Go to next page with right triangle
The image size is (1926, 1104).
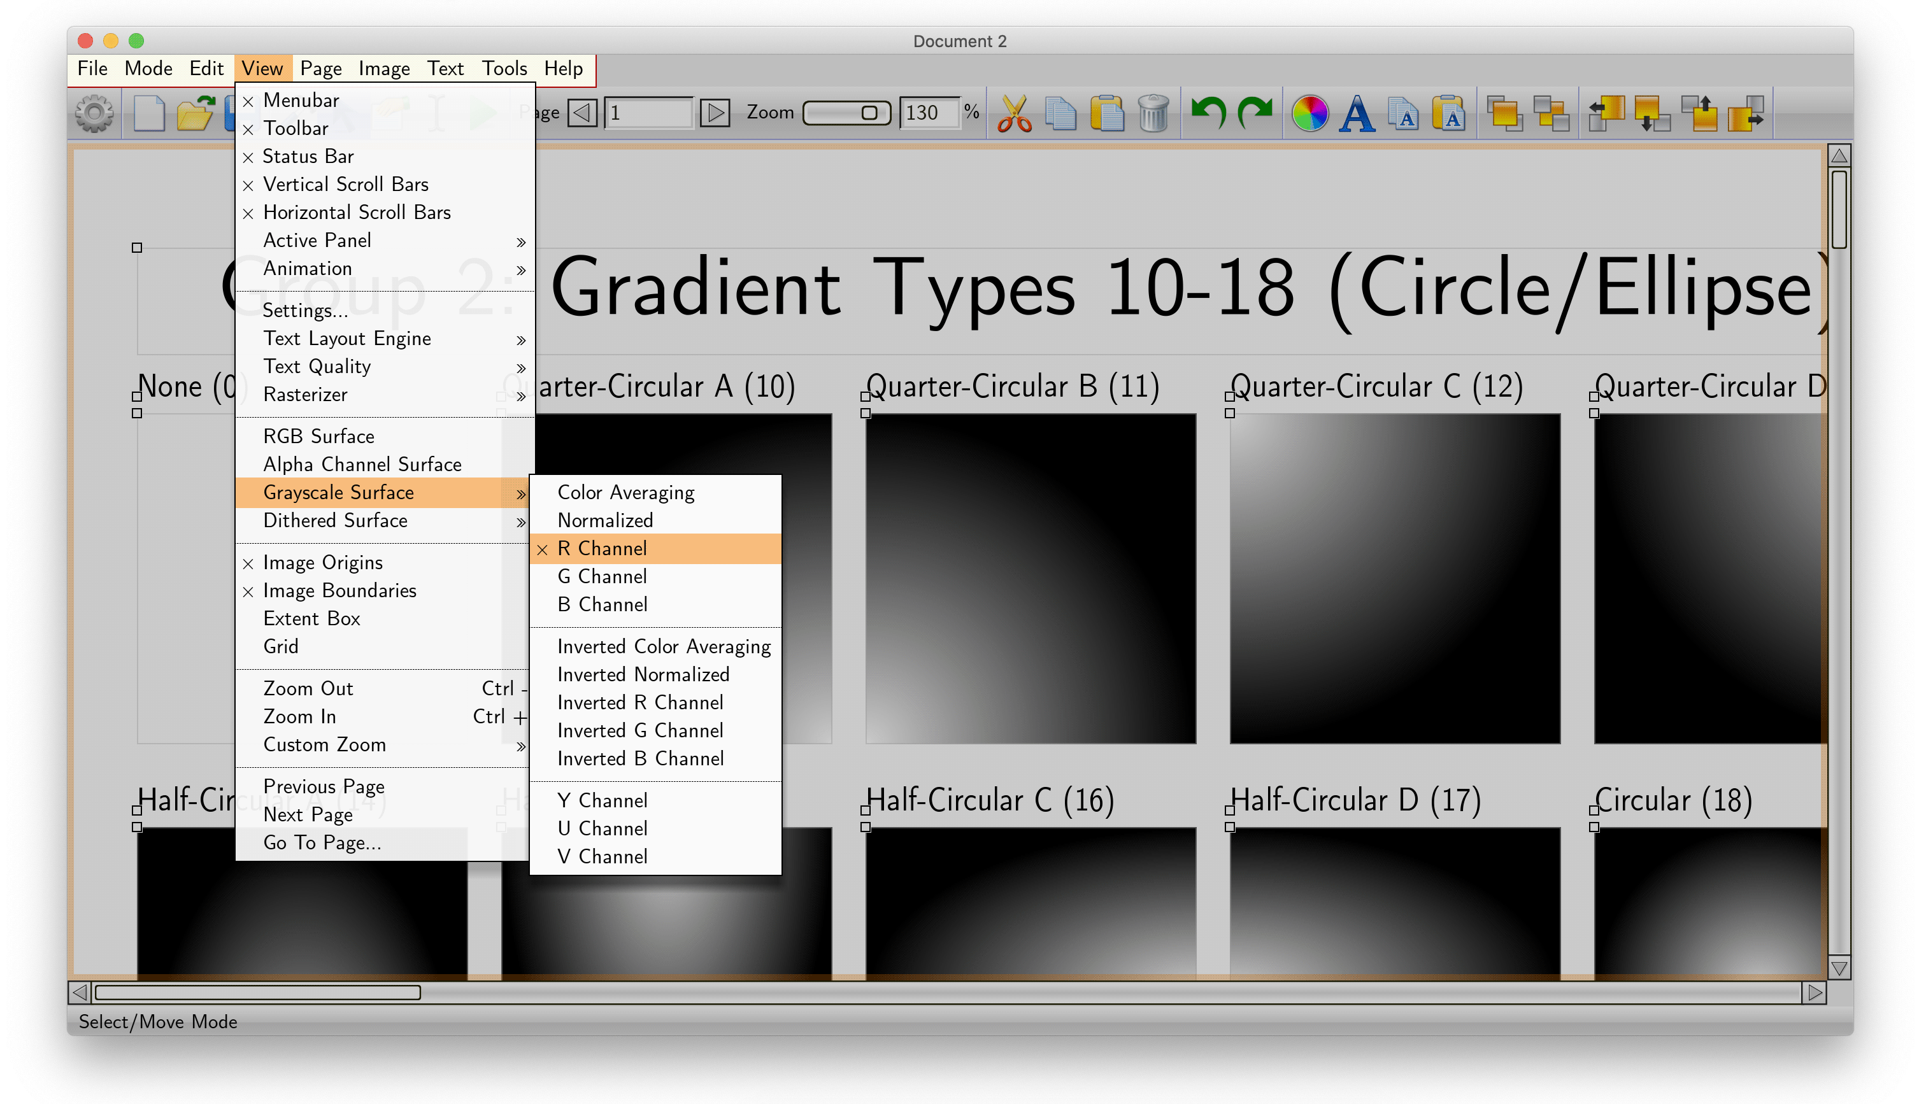pos(714,113)
